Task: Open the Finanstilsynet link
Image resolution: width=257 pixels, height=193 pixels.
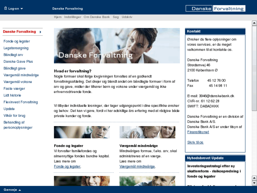Action: (198, 132)
